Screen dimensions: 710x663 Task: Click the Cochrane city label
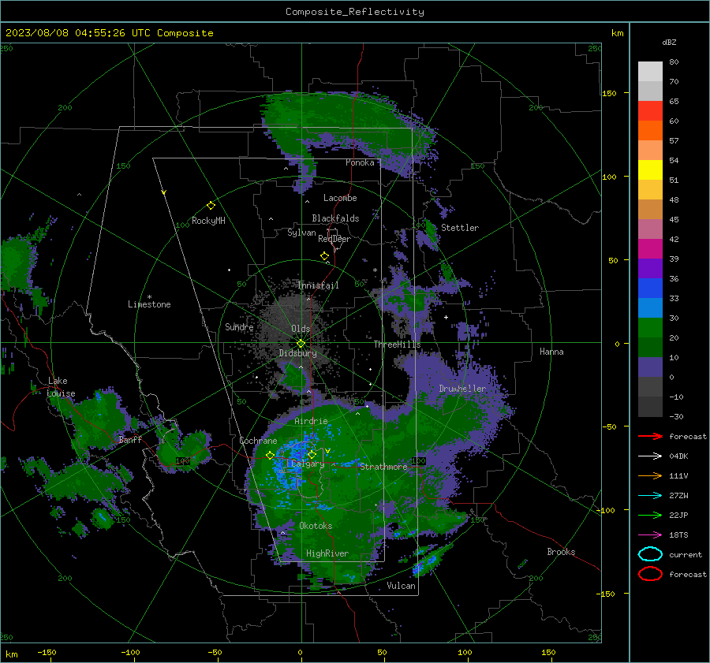(x=258, y=441)
